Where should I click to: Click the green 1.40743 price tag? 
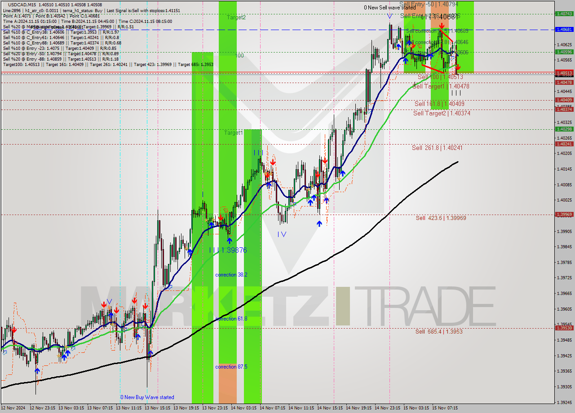tap(564, 13)
